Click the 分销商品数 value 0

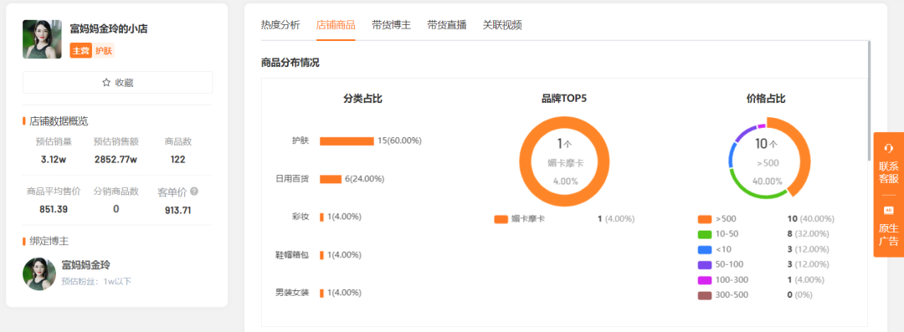116,209
